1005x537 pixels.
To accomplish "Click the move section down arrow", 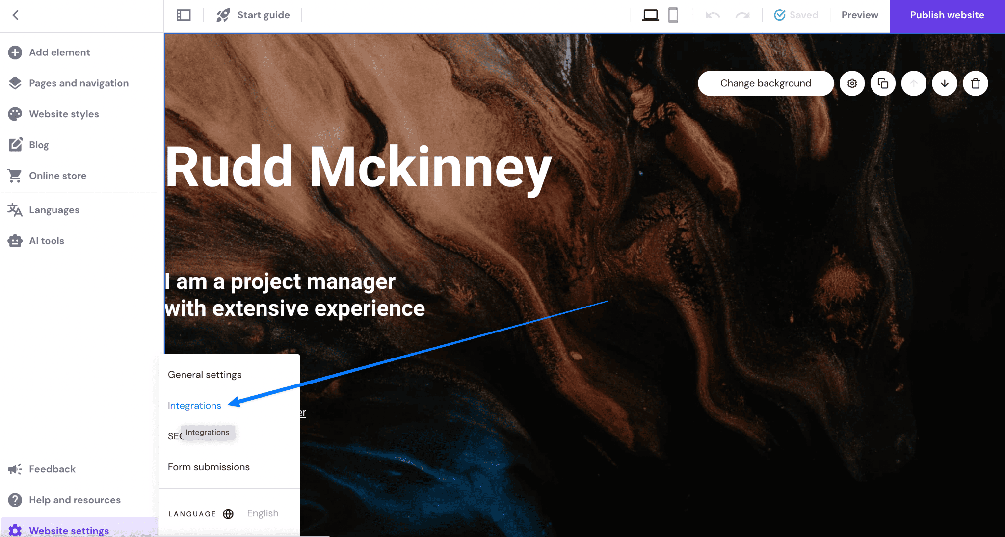I will 945,82.
